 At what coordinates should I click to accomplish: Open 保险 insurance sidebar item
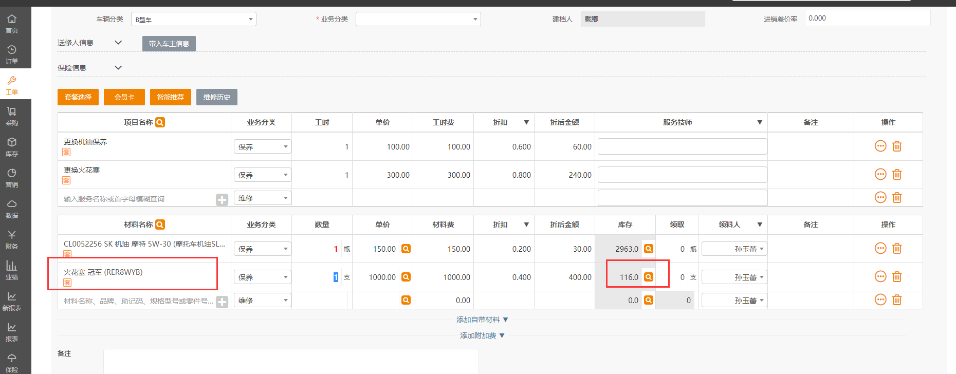click(12, 362)
